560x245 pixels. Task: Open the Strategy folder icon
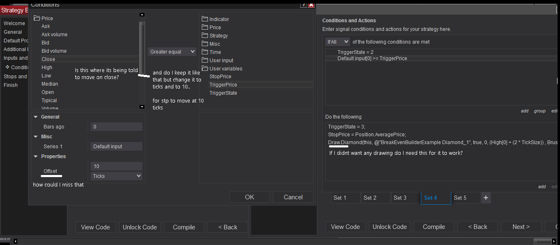point(205,35)
